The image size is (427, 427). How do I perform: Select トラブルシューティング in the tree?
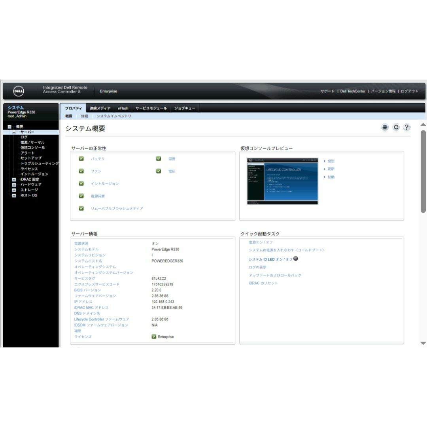pos(40,164)
